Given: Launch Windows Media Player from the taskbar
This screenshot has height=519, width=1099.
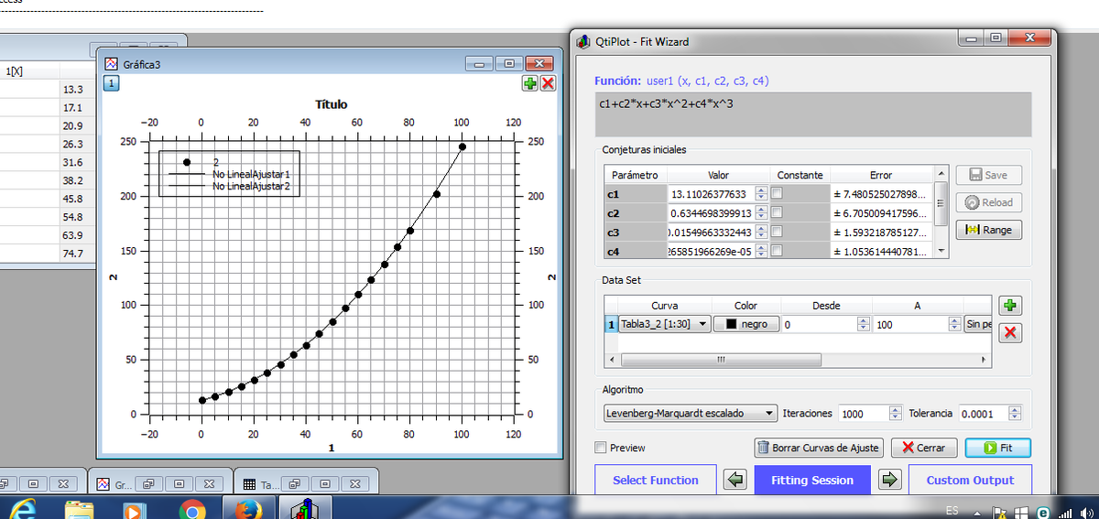Looking at the screenshot, I should (134, 509).
